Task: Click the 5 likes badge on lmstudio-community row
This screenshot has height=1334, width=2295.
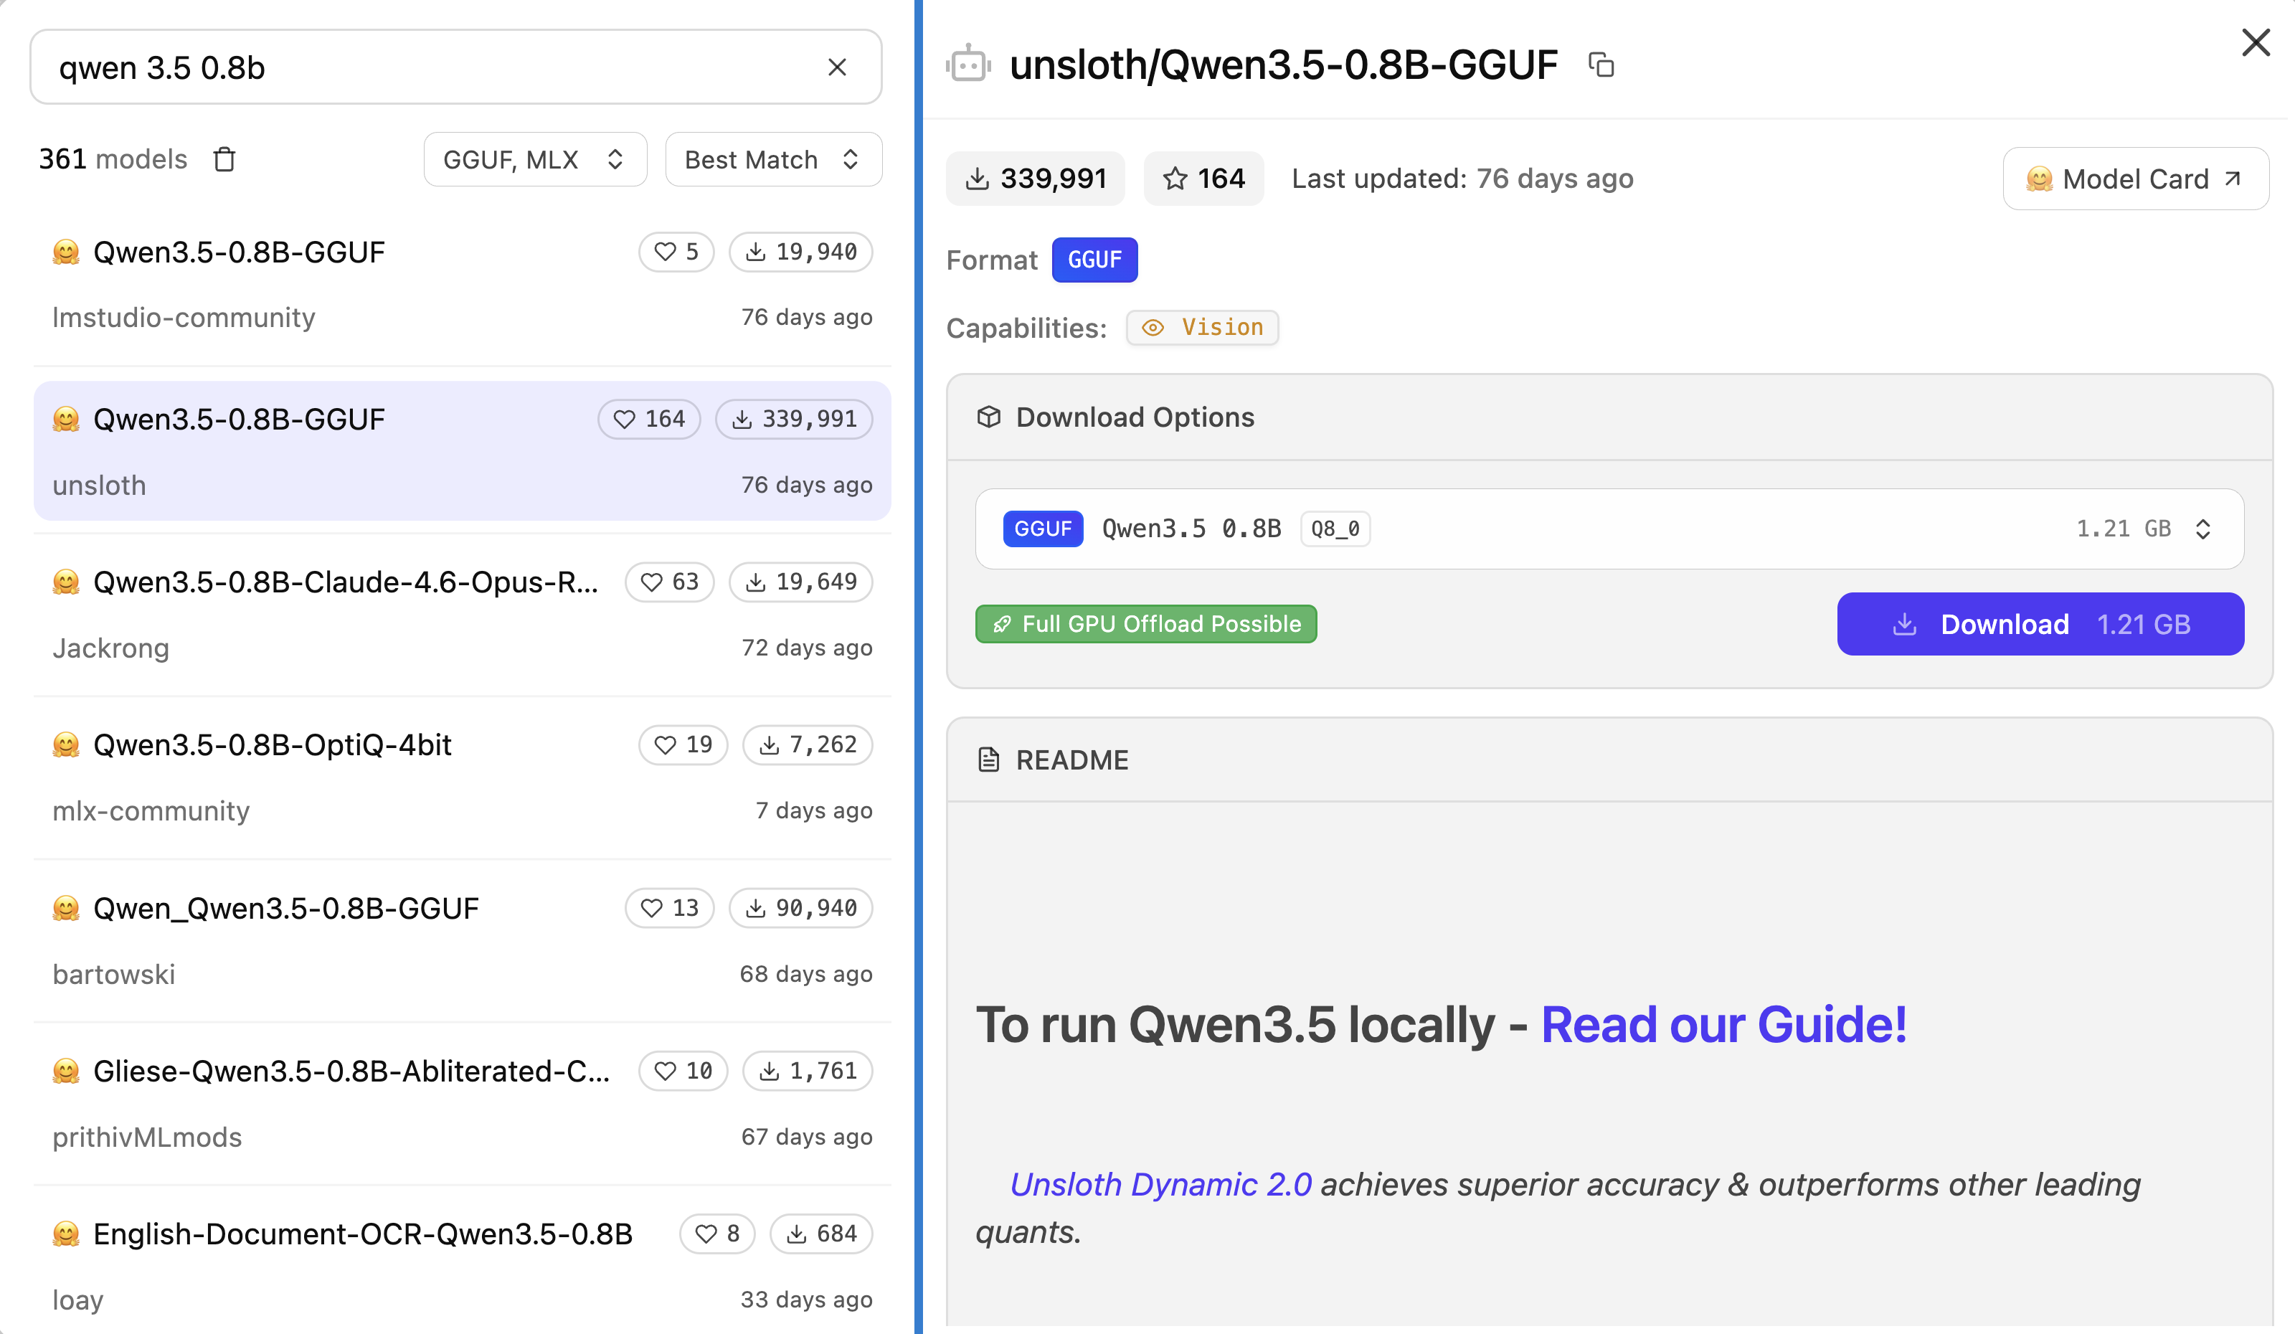Action: pos(676,252)
